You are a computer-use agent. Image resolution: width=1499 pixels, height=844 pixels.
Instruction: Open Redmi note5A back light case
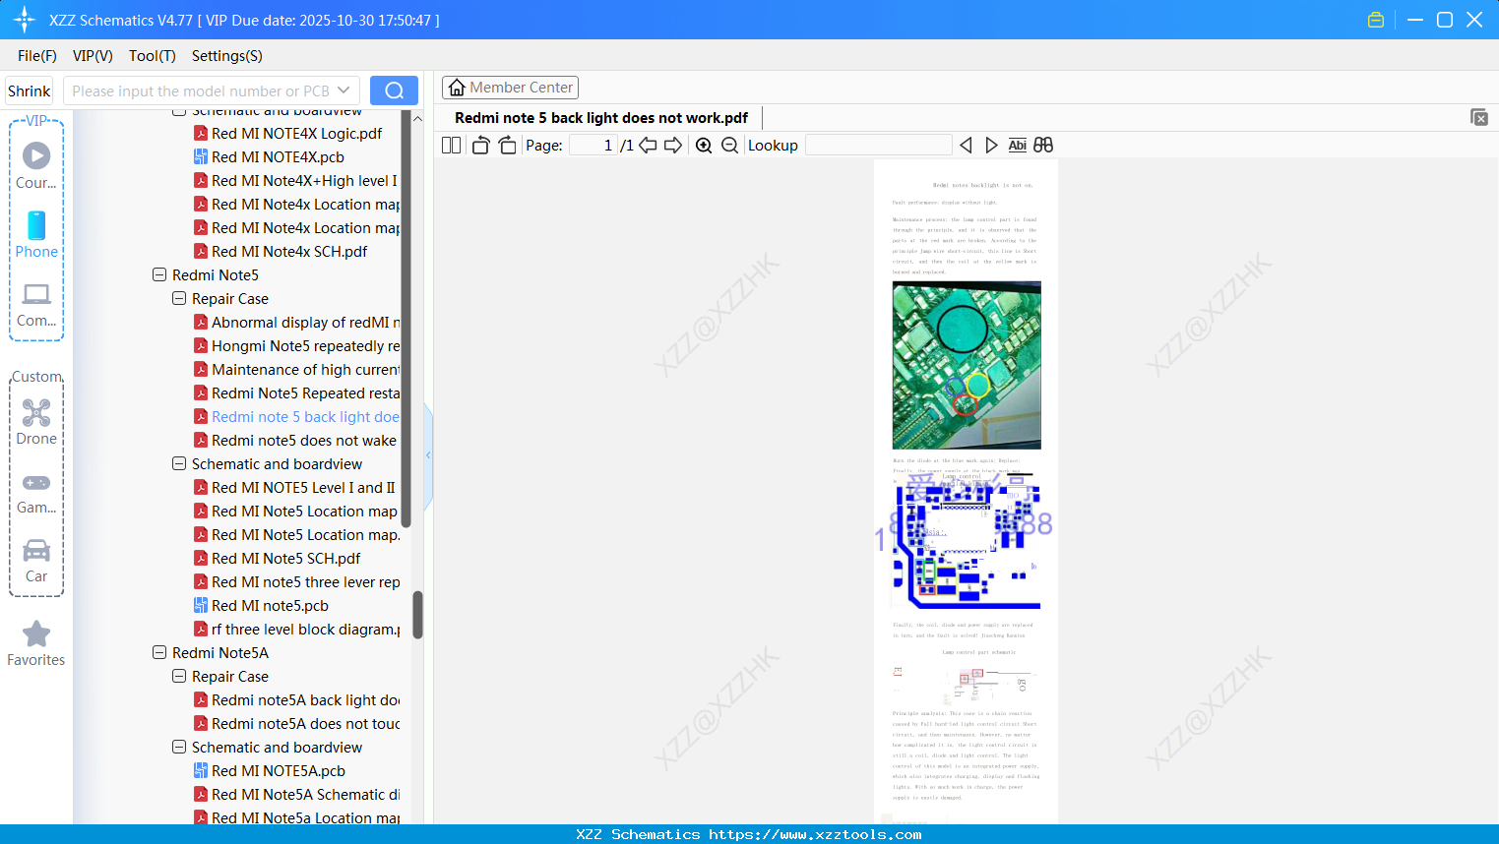[x=296, y=699]
